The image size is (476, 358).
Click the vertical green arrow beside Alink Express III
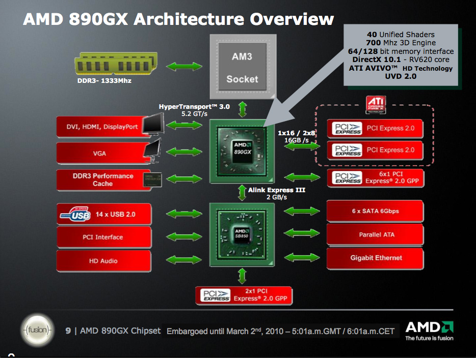[x=242, y=193]
